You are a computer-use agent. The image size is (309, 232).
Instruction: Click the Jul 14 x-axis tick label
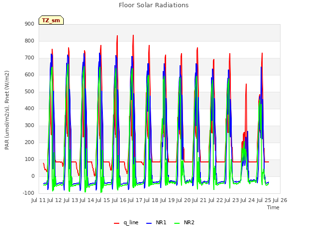click(87, 200)
